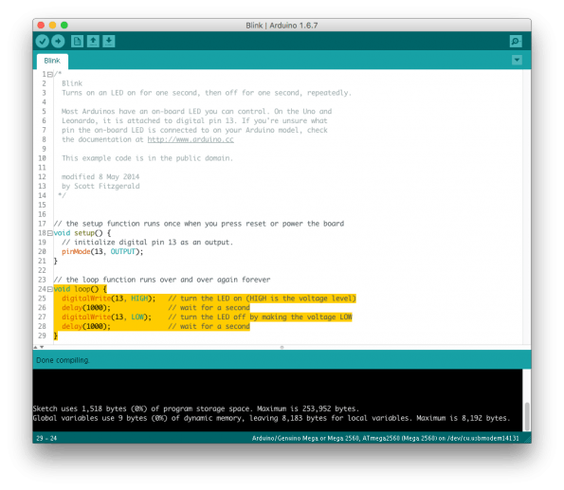Click the pinMode(13, OUTPUT) line

click(102, 252)
